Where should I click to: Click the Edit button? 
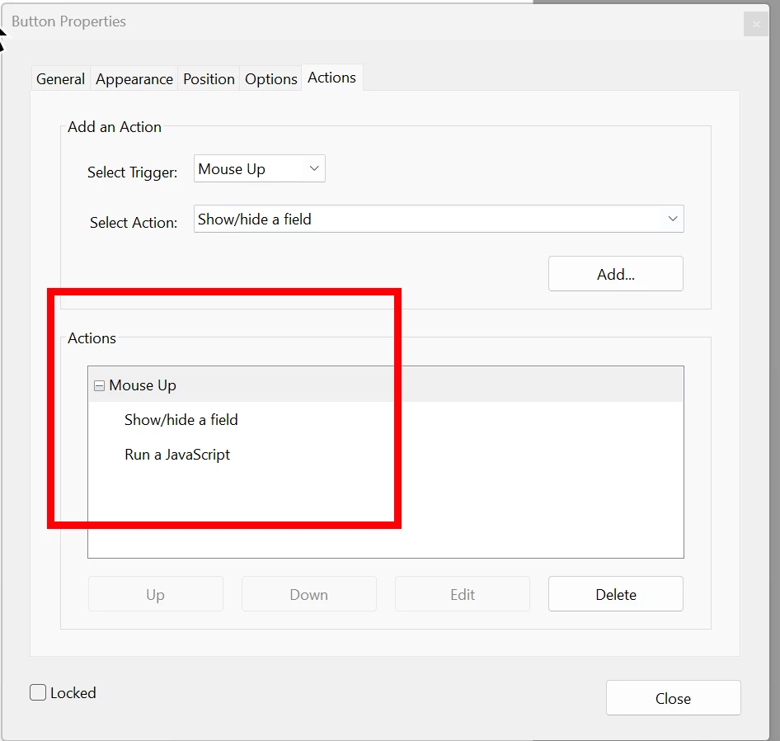tap(463, 594)
